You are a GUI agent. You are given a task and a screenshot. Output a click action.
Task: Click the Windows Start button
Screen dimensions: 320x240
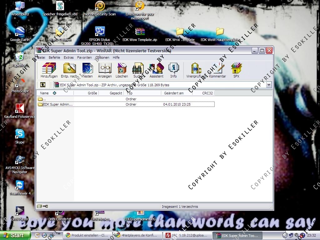[15, 235]
